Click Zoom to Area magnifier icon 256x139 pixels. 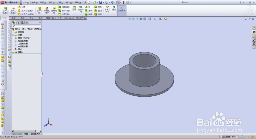click(x=133, y=19)
